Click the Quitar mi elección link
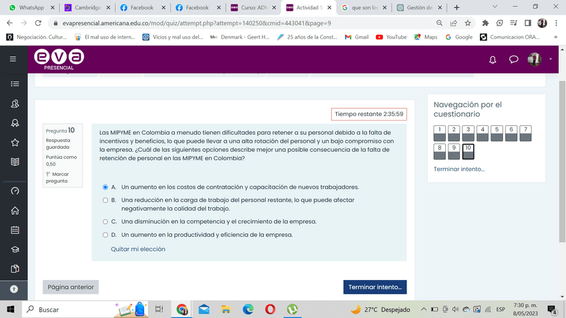 pyautogui.click(x=138, y=249)
